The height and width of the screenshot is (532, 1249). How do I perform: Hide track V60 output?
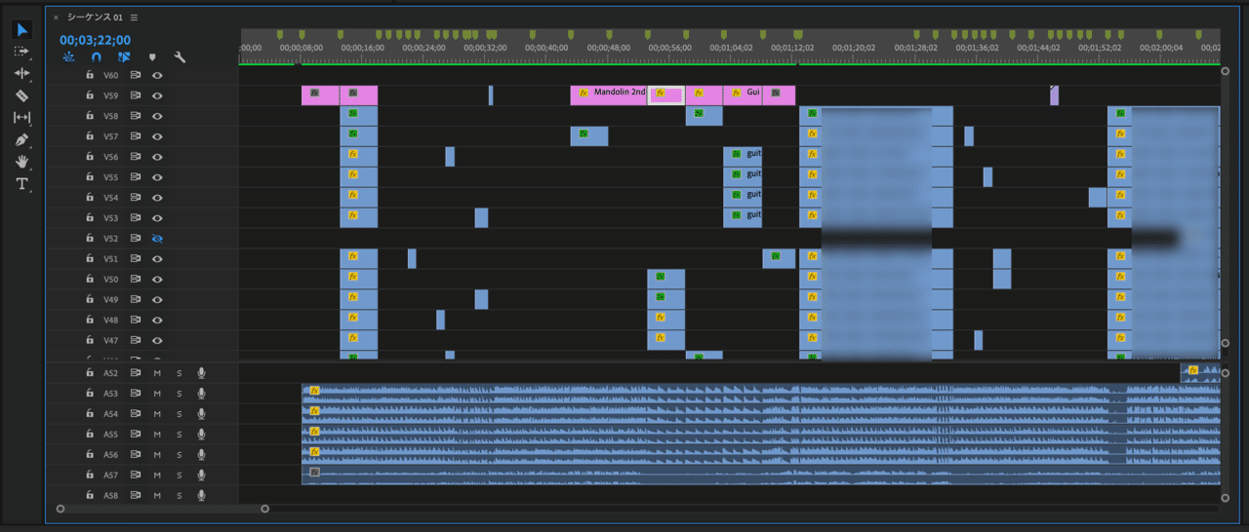(156, 75)
